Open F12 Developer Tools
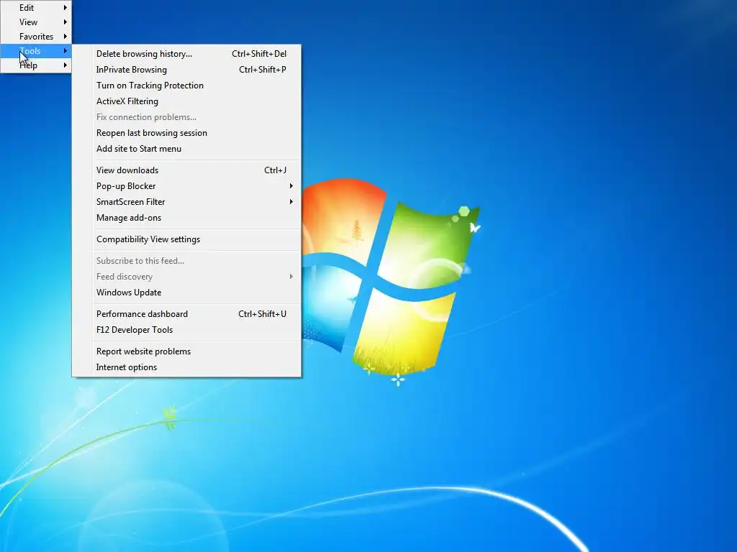737x552 pixels. [186, 330]
